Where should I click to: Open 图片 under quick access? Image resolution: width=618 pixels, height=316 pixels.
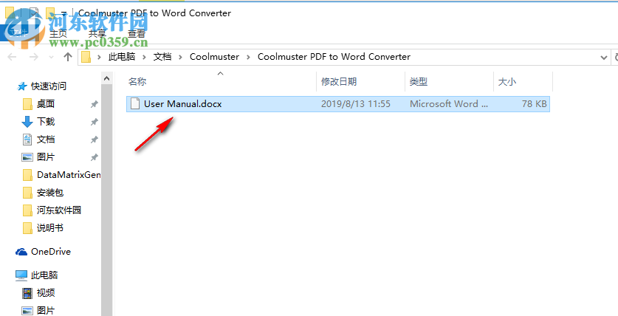pyautogui.click(x=46, y=157)
